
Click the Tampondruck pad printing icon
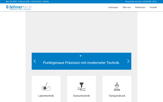pos(117,86)
